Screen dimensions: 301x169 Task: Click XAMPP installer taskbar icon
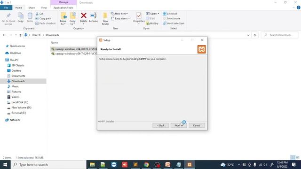coord(190,165)
